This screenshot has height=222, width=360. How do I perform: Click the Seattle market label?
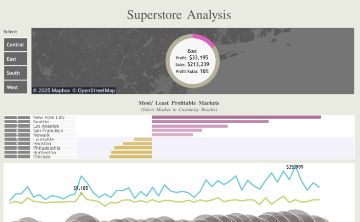pyautogui.click(x=41, y=122)
